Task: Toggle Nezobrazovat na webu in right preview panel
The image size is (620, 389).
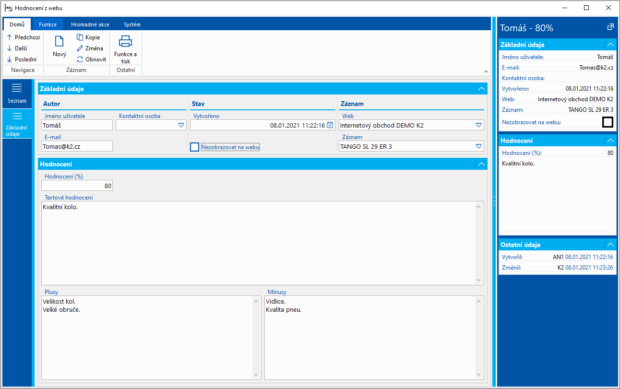Action: tap(608, 122)
